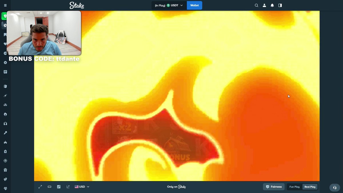Select Real Play mode
This screenshot has height=193, width=343.
(x=310, y=187)
